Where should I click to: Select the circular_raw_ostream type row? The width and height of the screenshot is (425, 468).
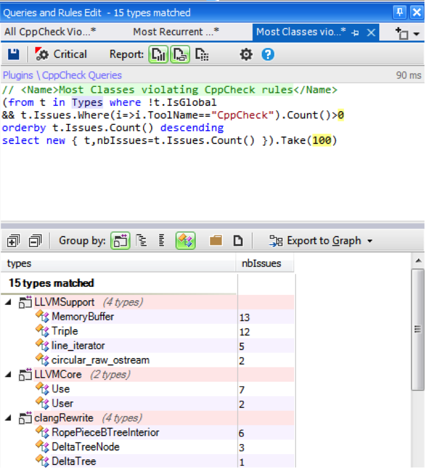[148, 360]
